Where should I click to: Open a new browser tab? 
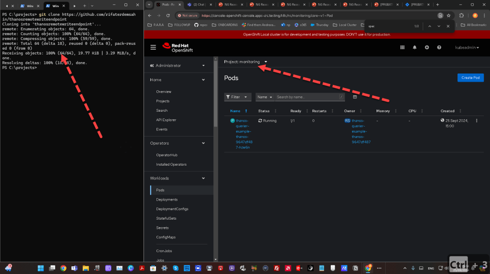coord(437,5)
